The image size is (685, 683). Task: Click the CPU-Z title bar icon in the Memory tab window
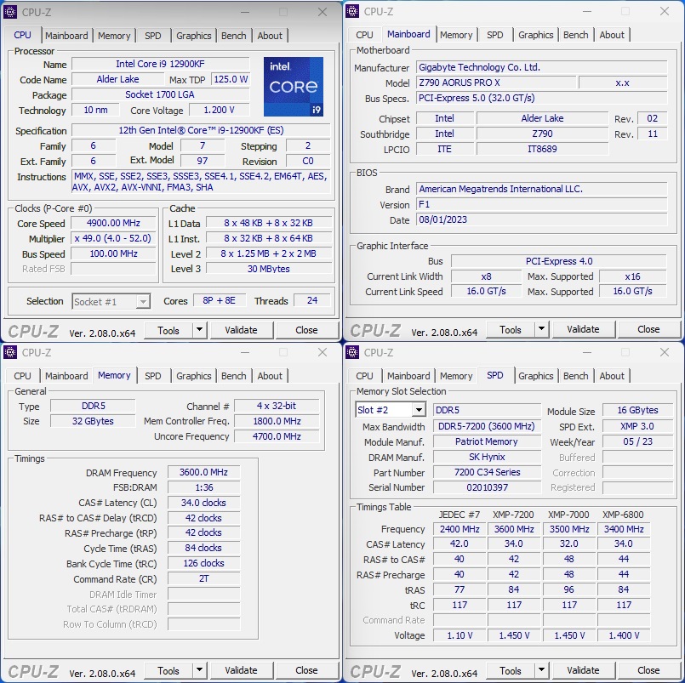coord(10,352)
